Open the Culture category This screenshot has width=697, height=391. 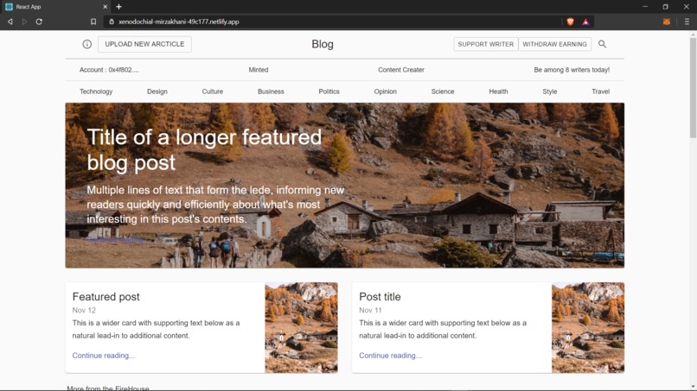click(x=213, y=91)
